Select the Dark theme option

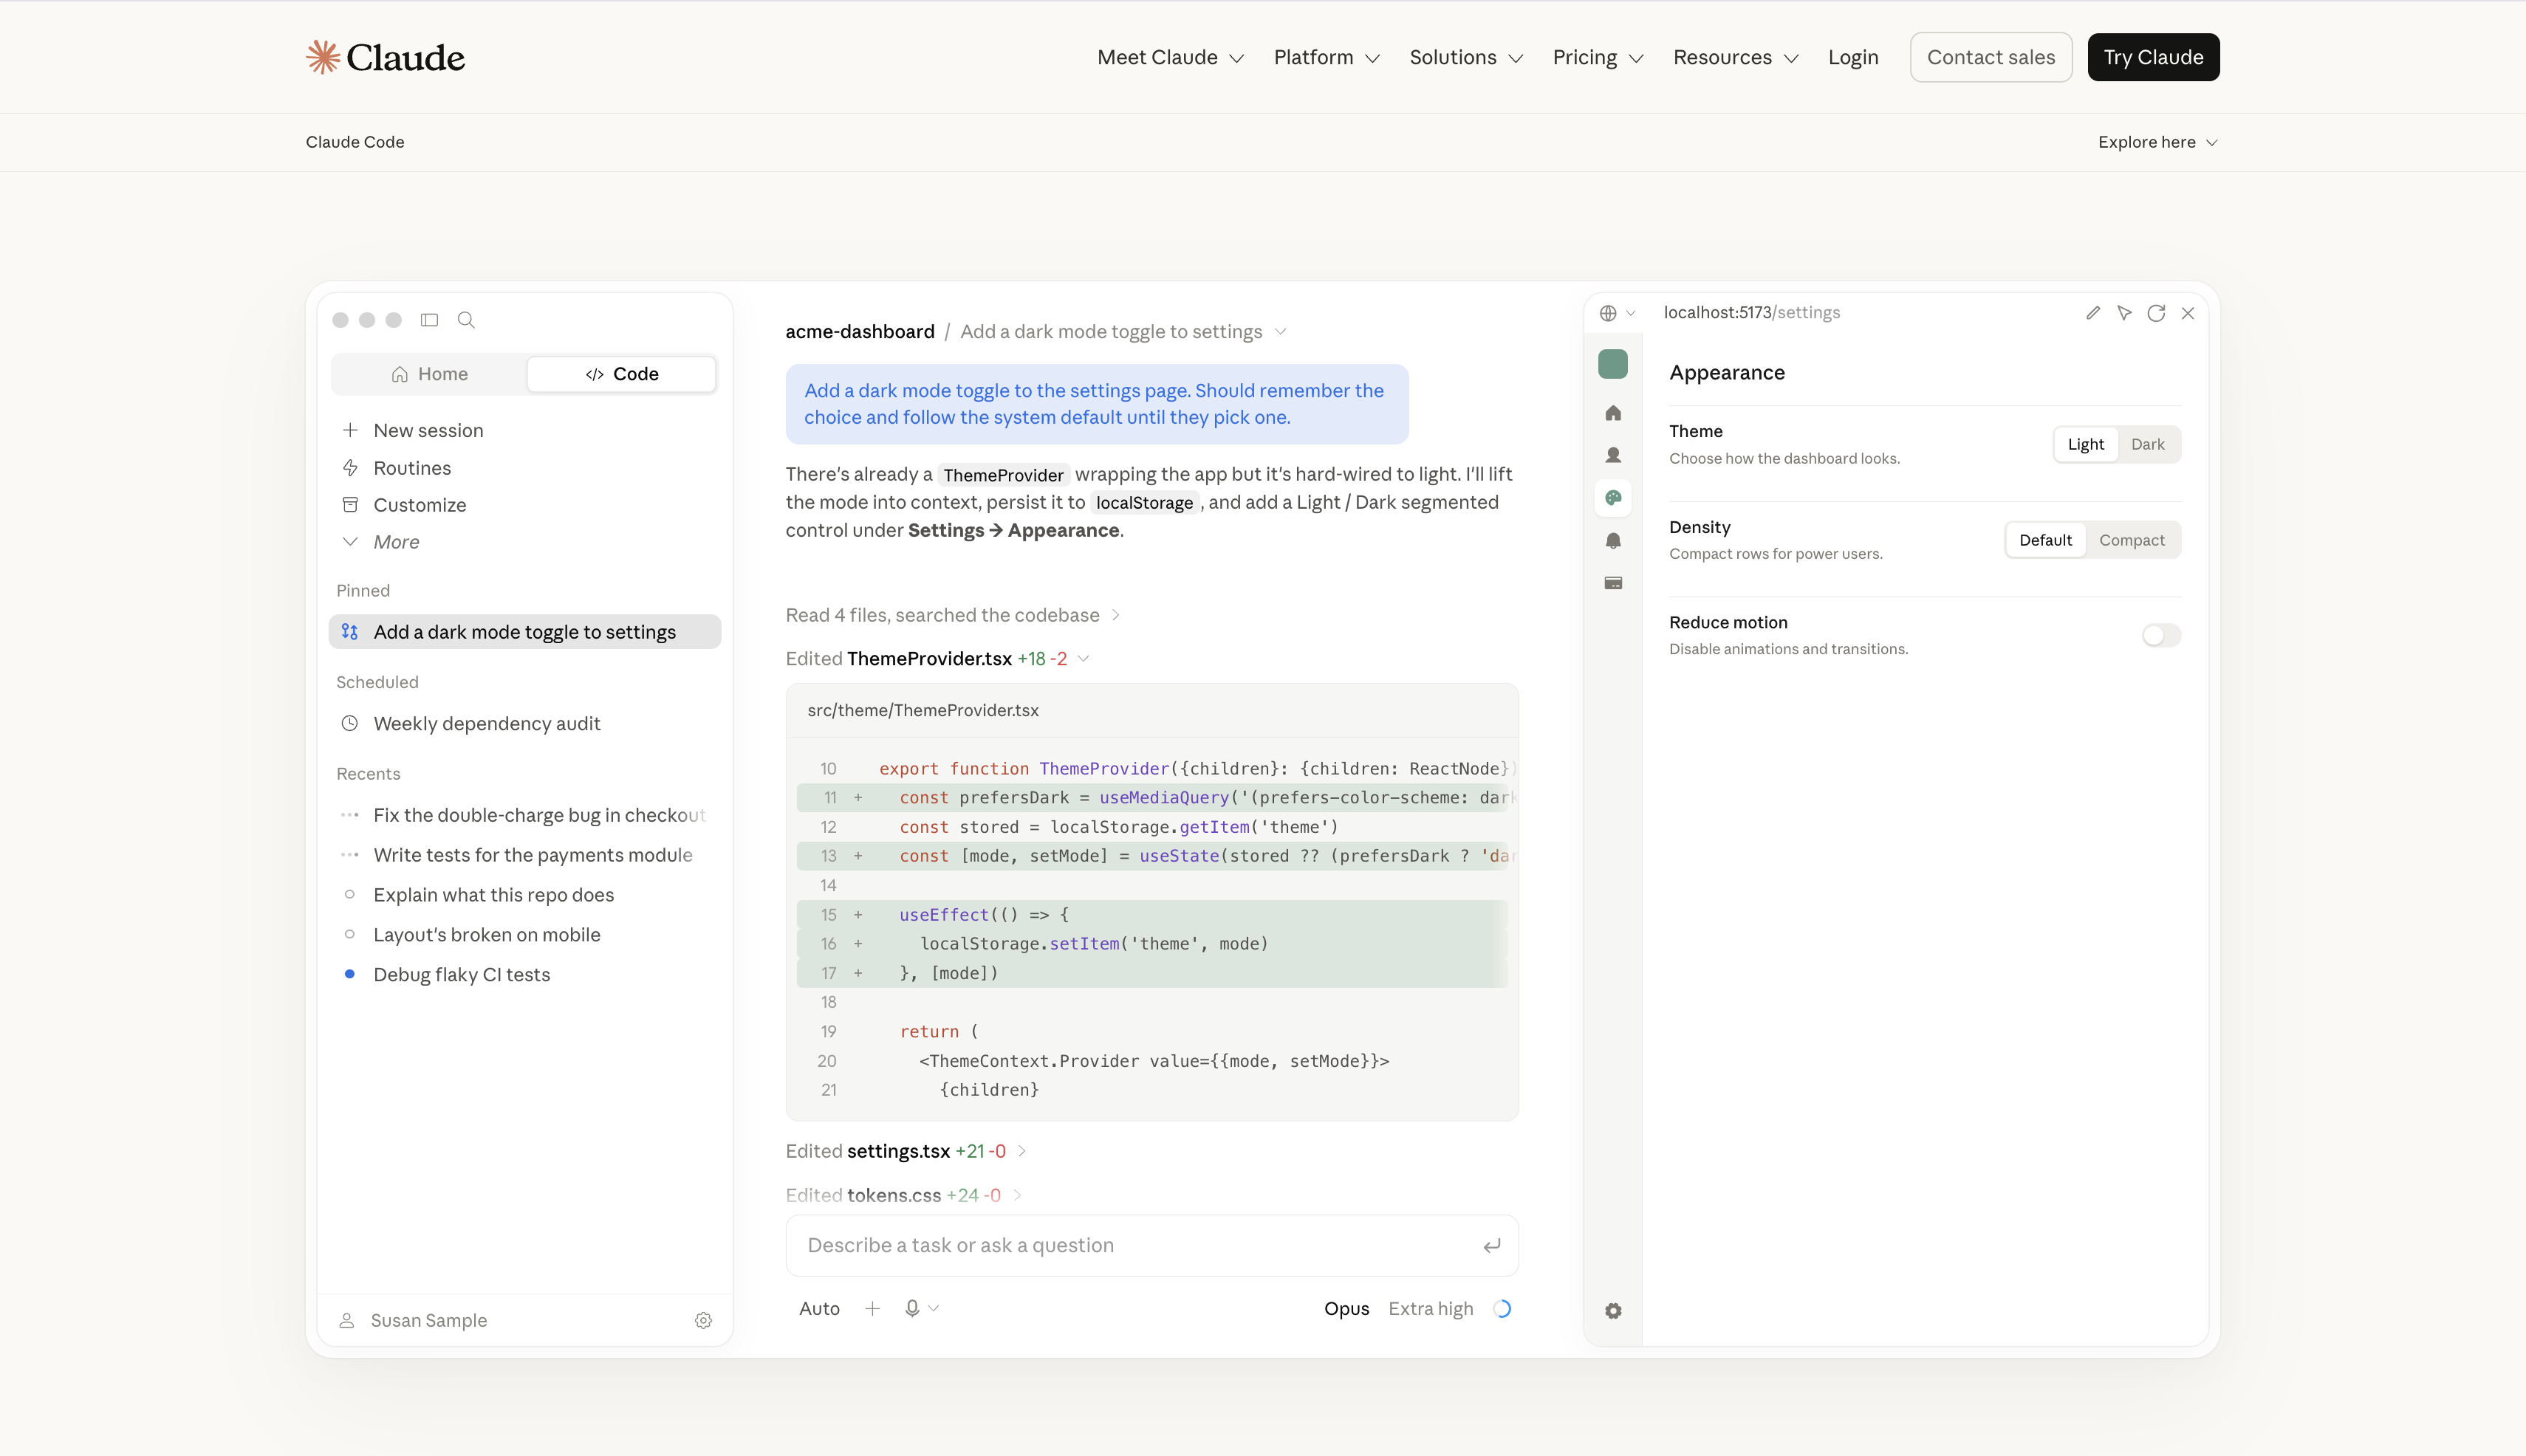coord(2147,444)
